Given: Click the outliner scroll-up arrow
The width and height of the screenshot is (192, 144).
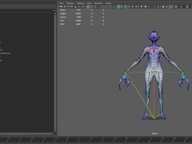Looking at the screenshot, I should click(x=55, y=14).
